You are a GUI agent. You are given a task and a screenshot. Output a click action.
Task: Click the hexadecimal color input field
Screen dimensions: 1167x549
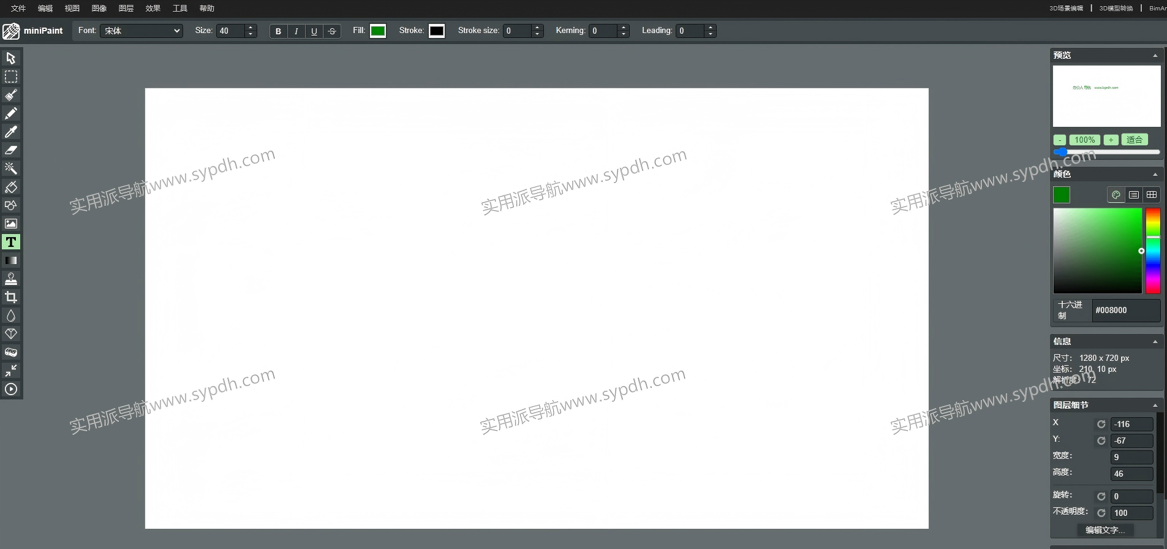[1126, 310]
